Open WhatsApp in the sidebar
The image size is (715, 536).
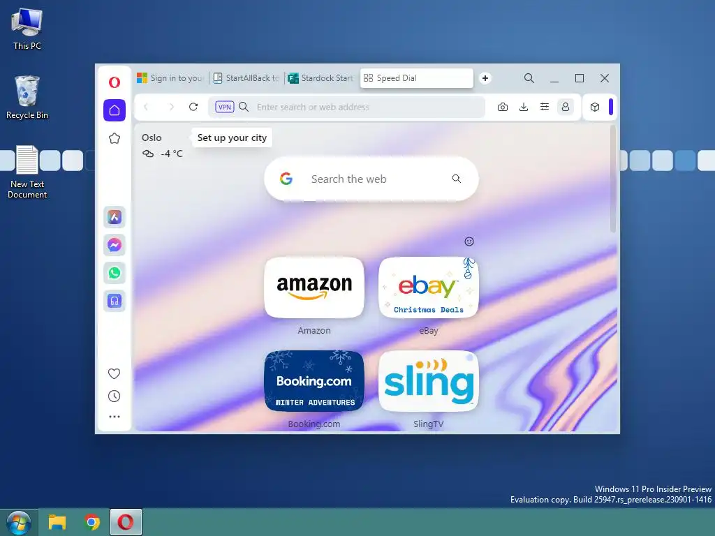115,273
